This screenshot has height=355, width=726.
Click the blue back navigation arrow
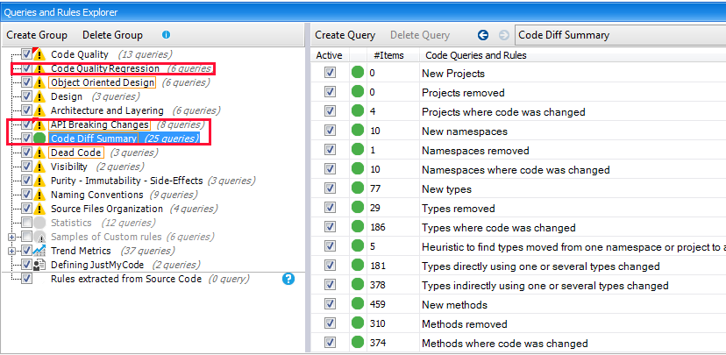click(483, 35)
